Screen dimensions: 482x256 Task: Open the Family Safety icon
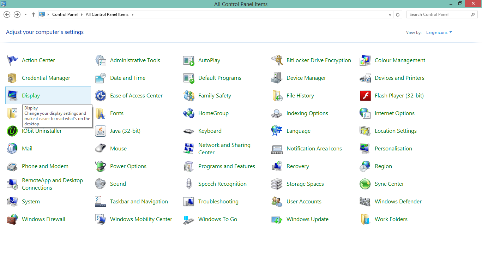[x=189, y=96]
